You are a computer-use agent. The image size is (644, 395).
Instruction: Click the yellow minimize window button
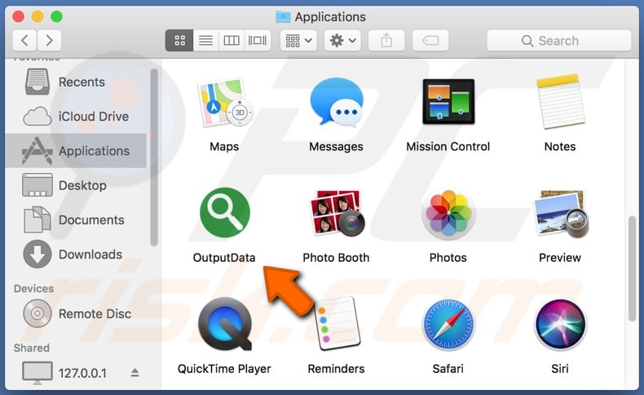(37, 16)
